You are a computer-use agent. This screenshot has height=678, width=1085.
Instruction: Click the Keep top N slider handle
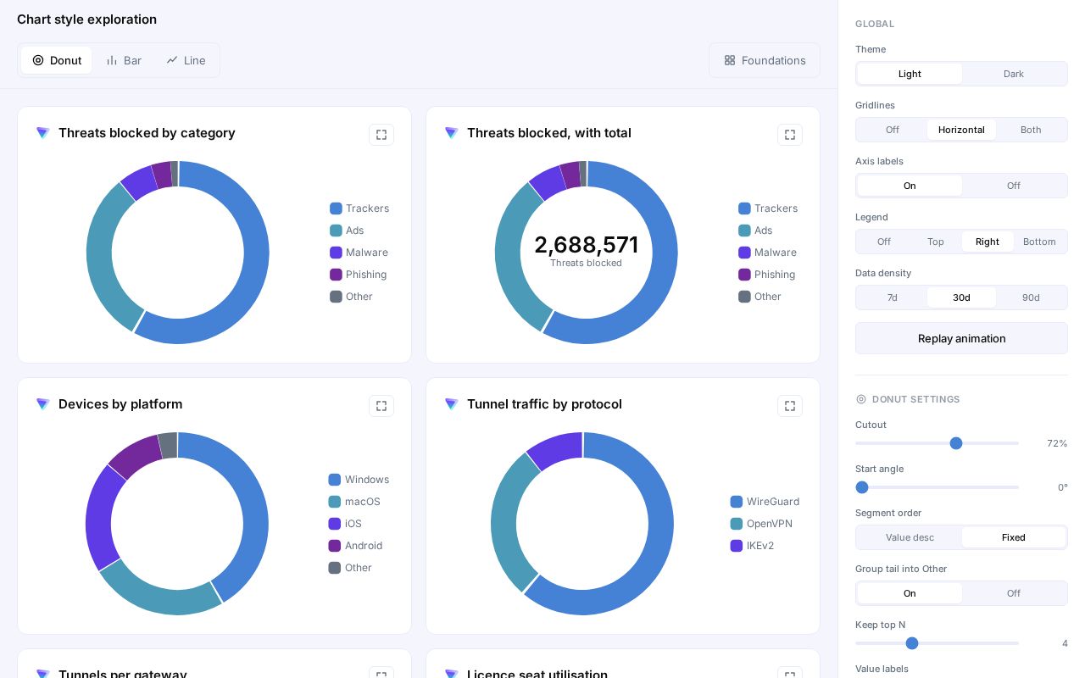click(x=912, y=643)
